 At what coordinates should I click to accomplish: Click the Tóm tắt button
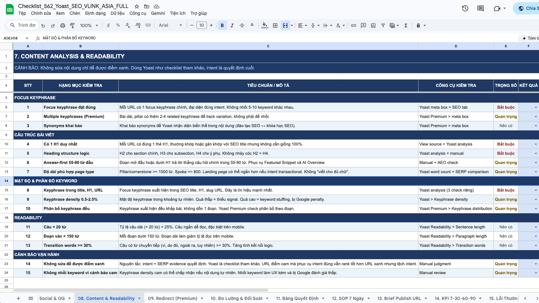[529, 38]
